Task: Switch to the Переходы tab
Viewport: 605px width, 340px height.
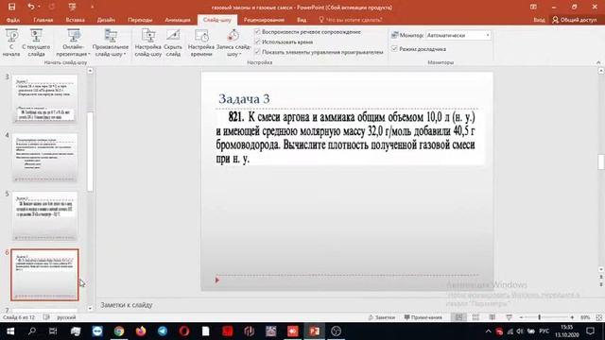Action: click(x=140, y=20)
